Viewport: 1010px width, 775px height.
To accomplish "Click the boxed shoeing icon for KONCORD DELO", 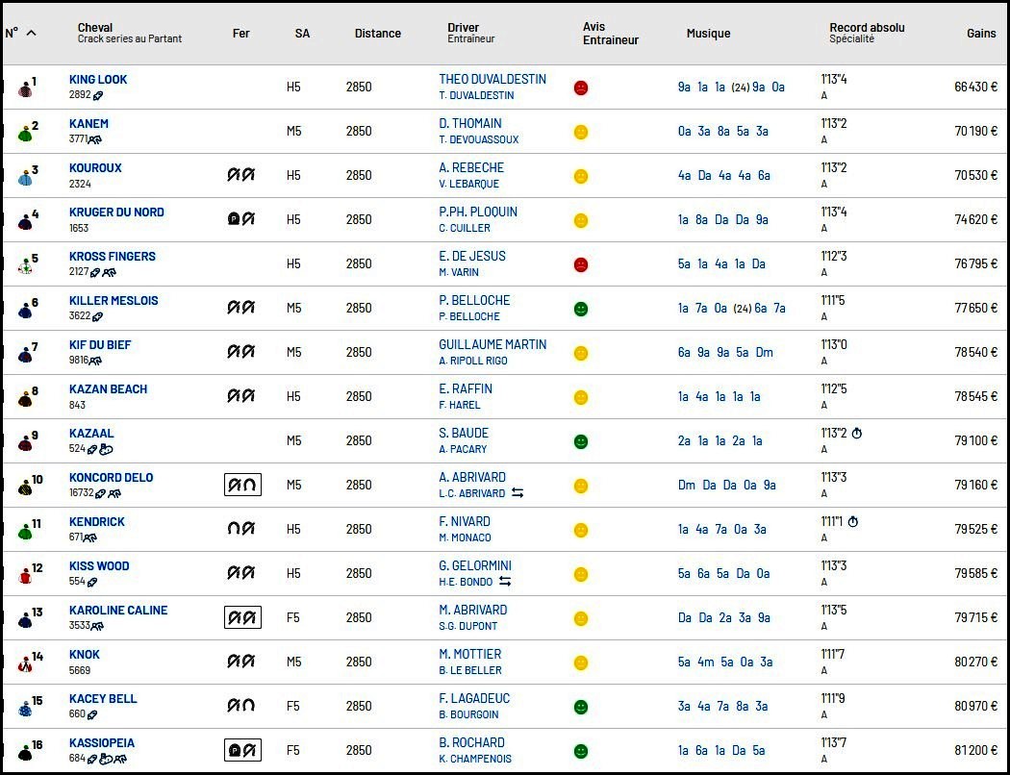I will (x=242, y=485).
